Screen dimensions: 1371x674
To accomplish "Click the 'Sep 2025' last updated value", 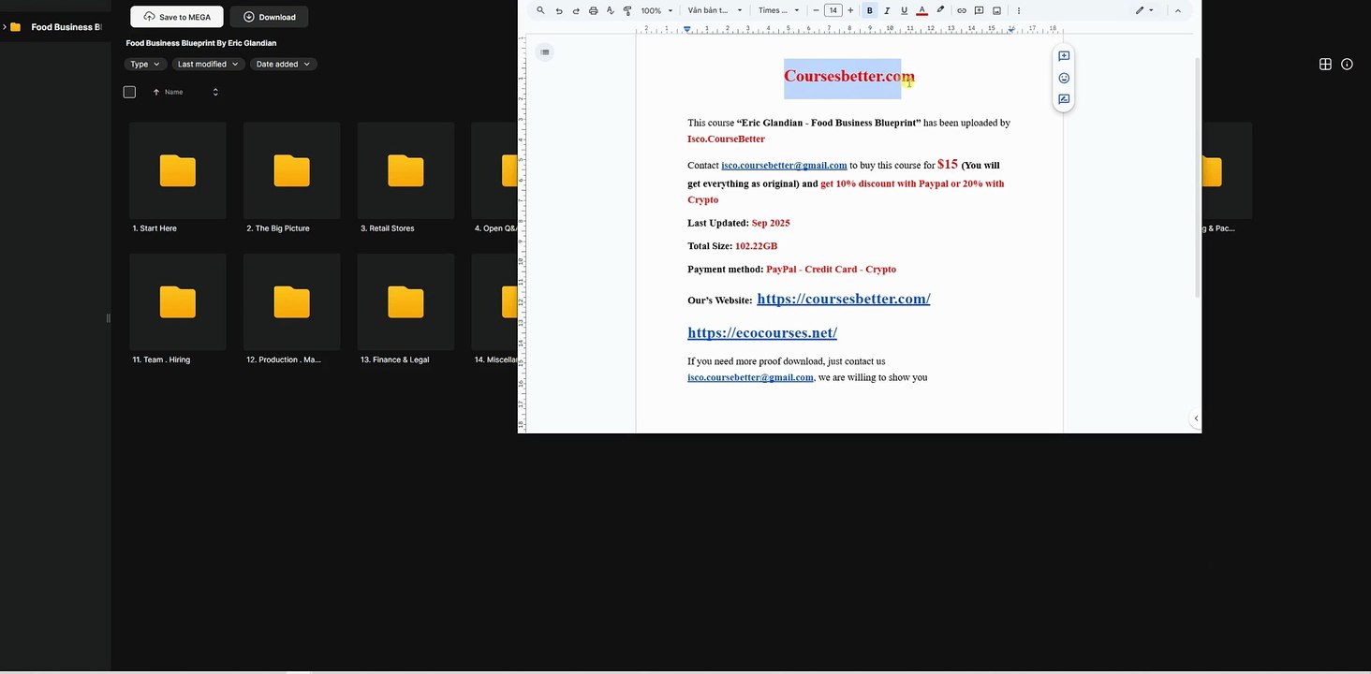I will coord(771,223).
